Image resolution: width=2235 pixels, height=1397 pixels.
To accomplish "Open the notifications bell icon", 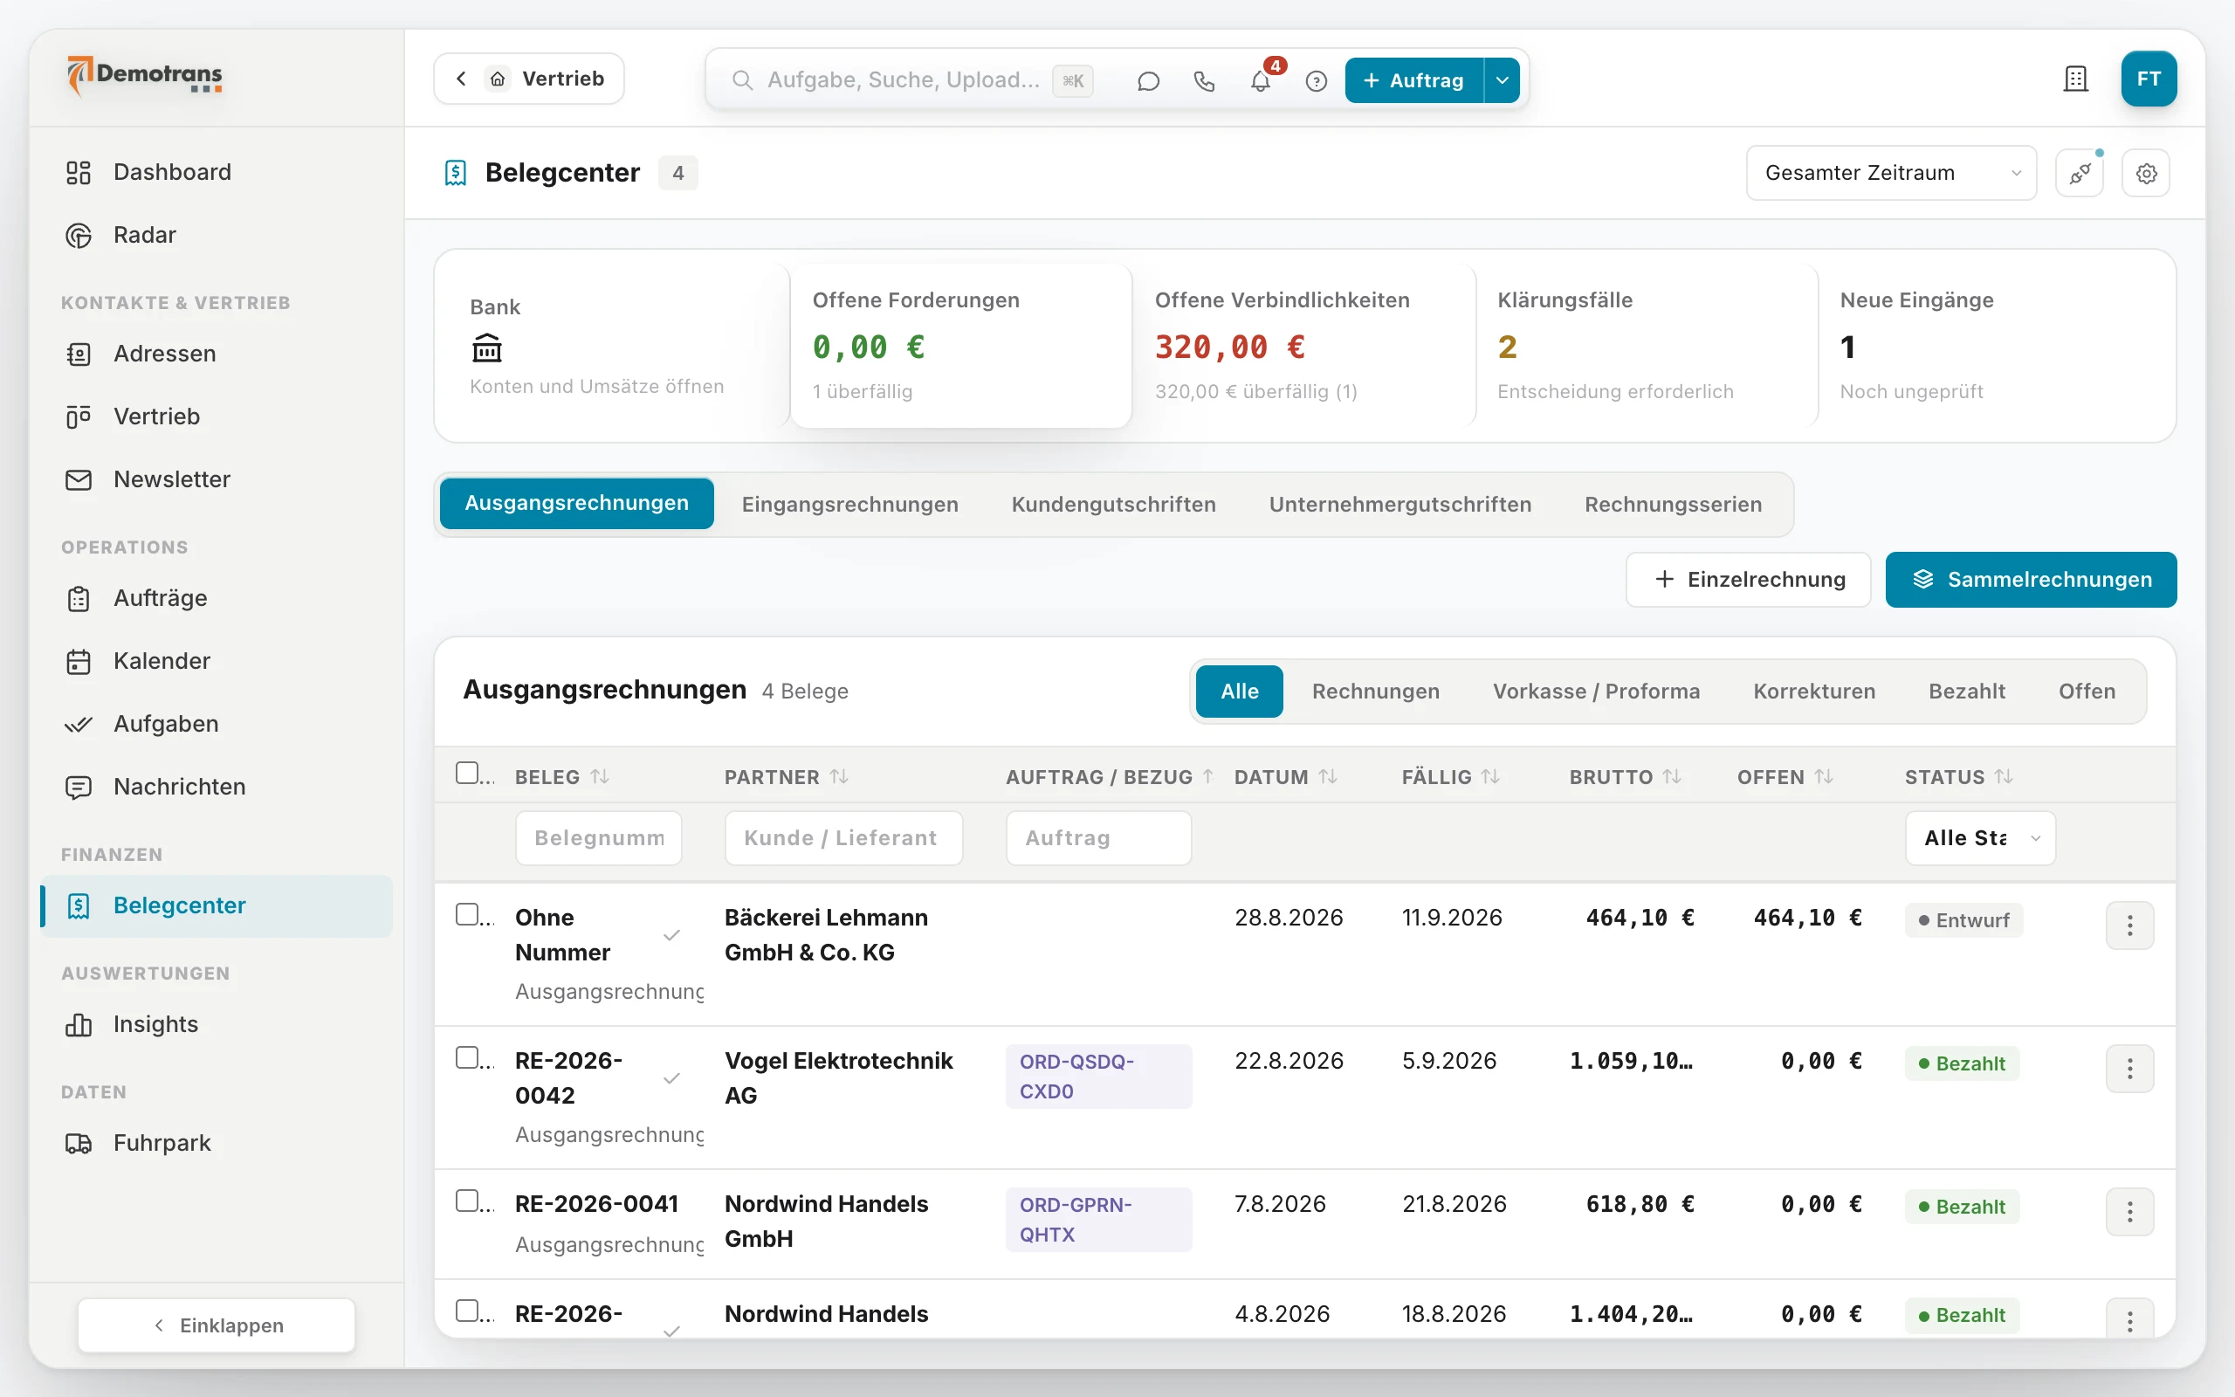I will pos(1260,80).
